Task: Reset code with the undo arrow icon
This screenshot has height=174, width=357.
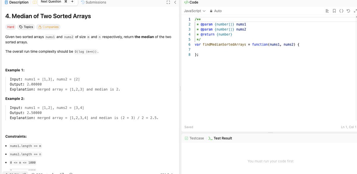Action: tap(348, 11)
